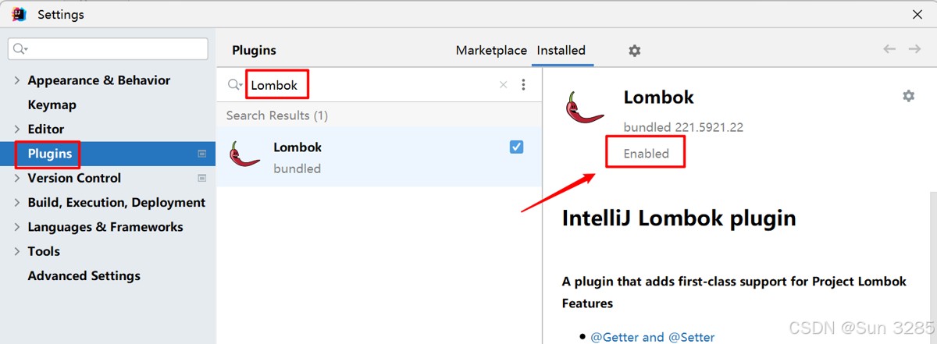Expand the Version Control section

(x=18, y=179)
